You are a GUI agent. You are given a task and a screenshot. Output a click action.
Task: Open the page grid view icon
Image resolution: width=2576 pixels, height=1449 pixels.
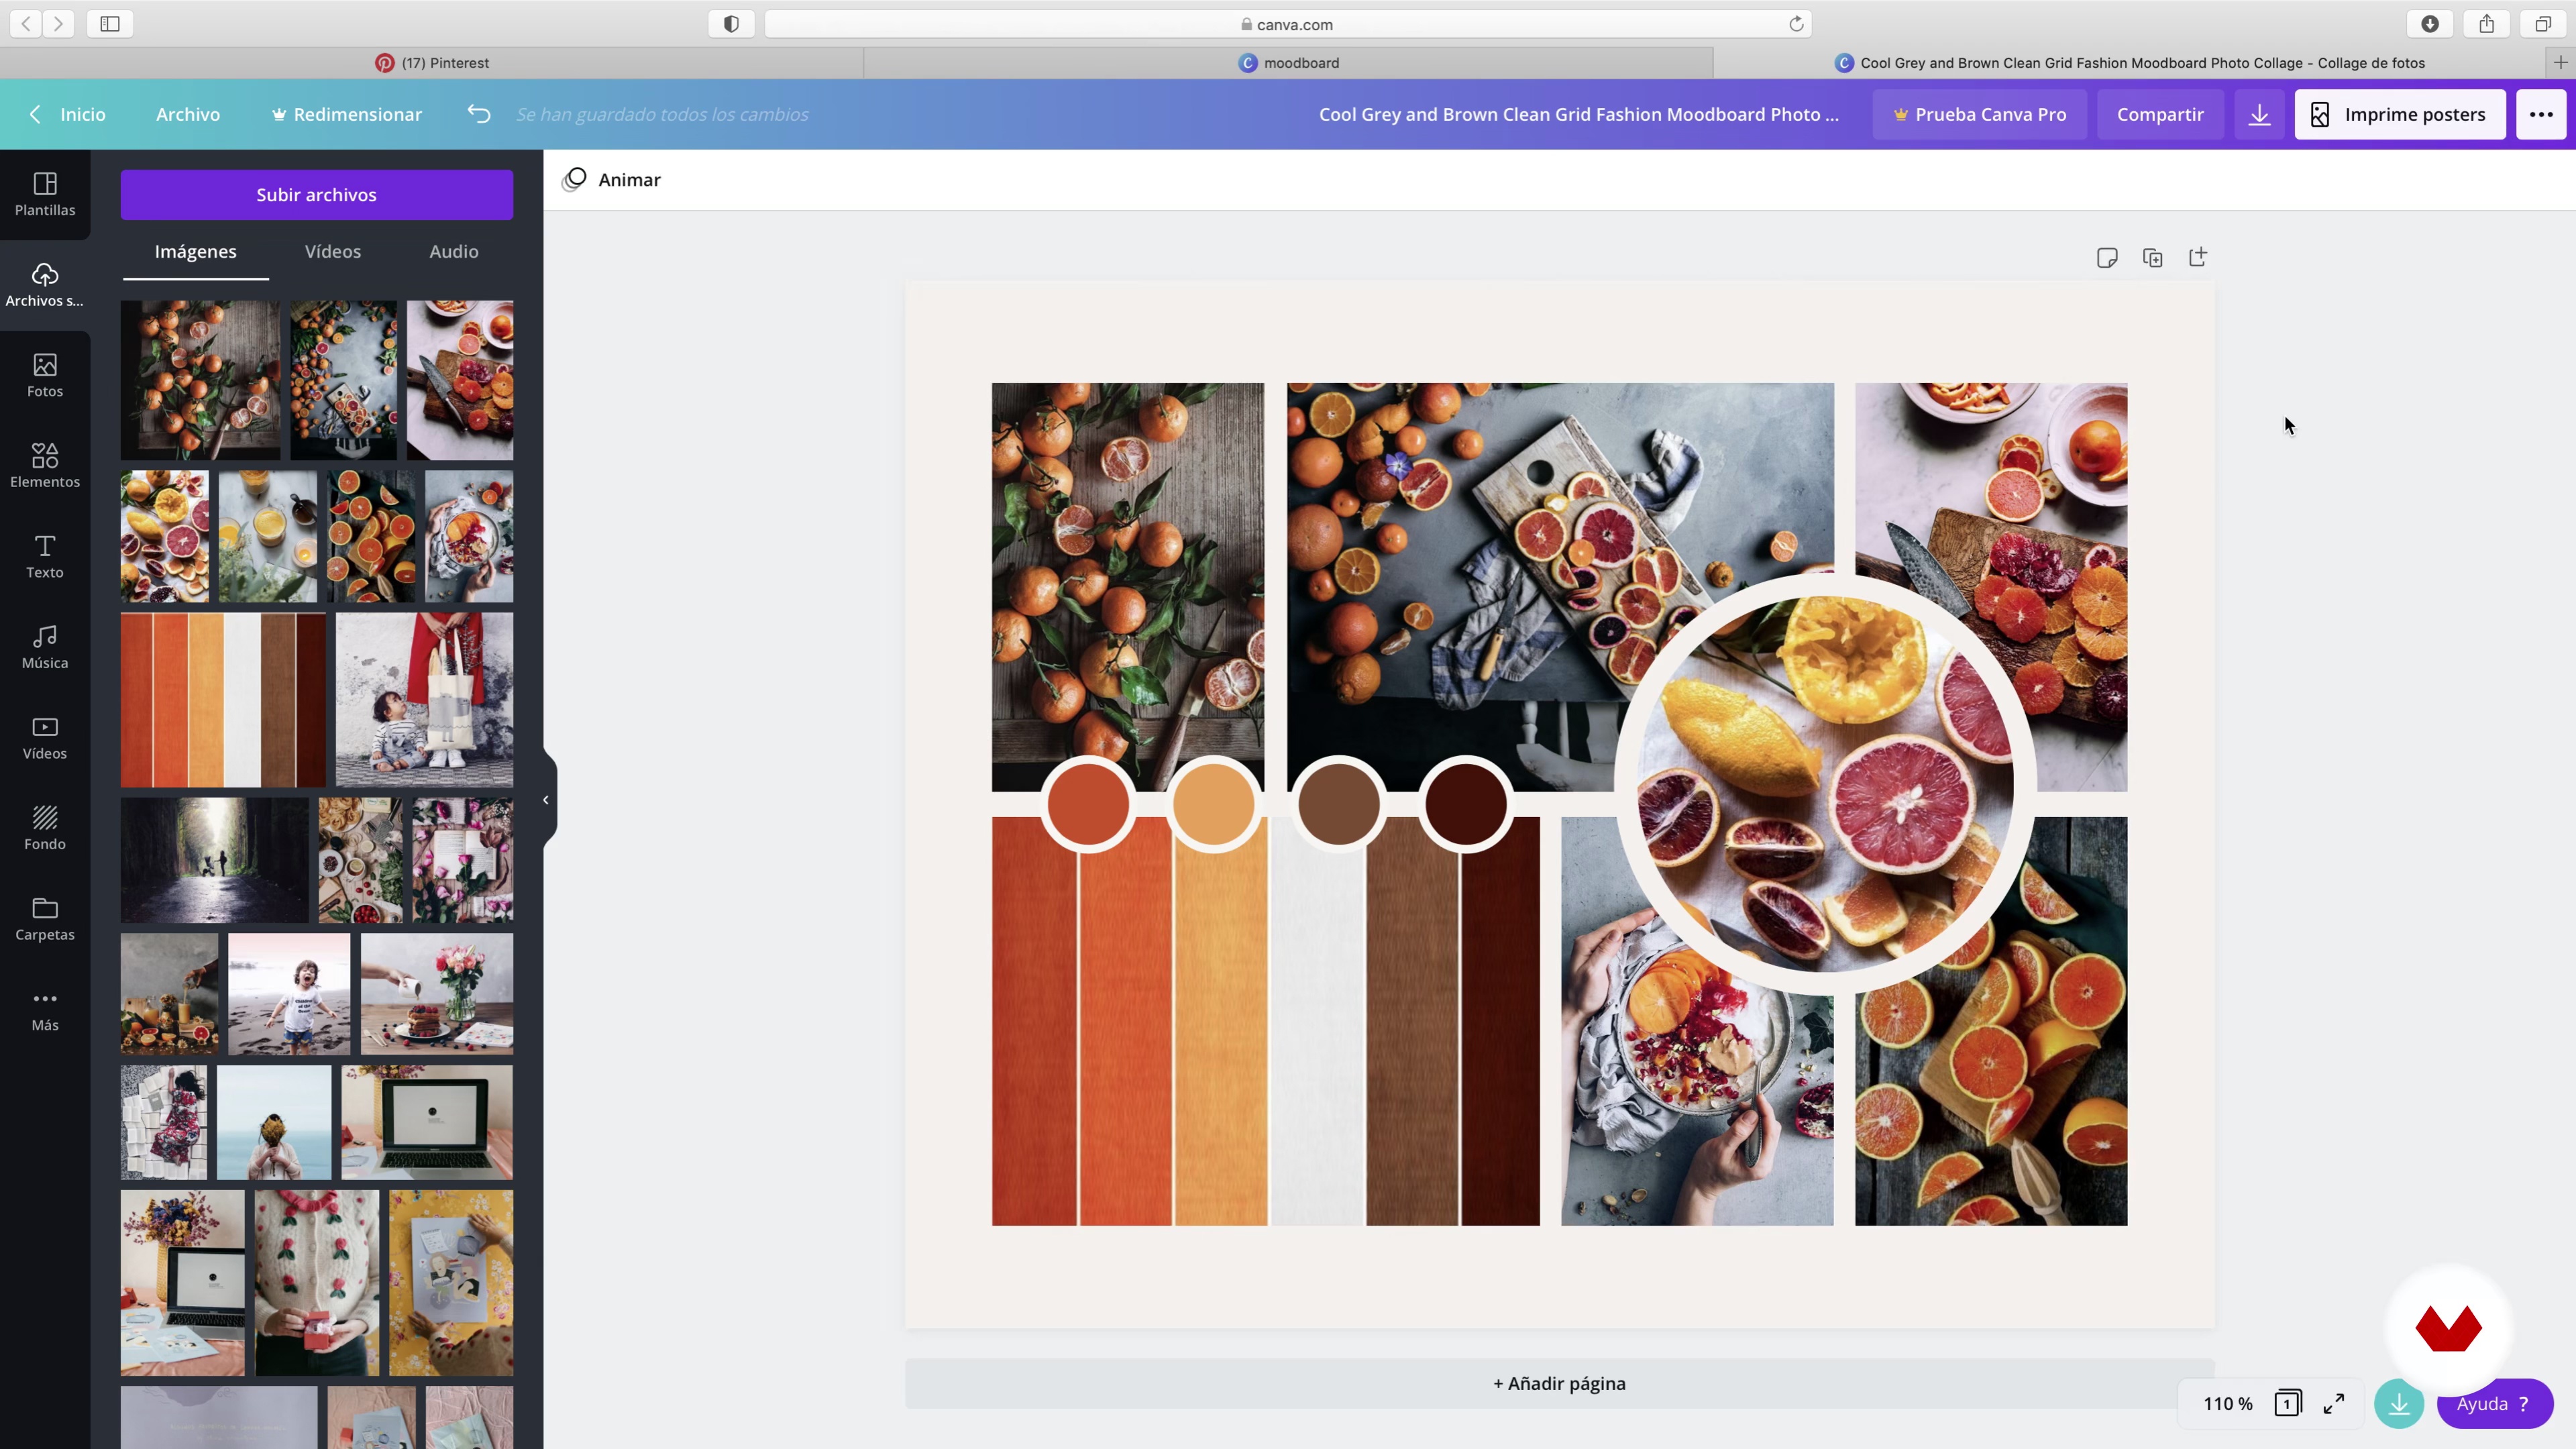click(2287, 1403)
